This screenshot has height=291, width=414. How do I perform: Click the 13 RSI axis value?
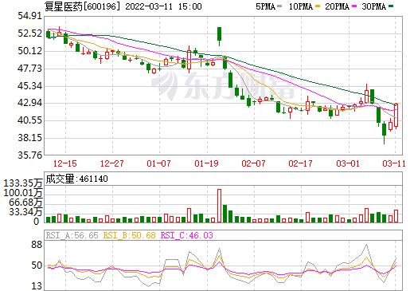[37, 286]
